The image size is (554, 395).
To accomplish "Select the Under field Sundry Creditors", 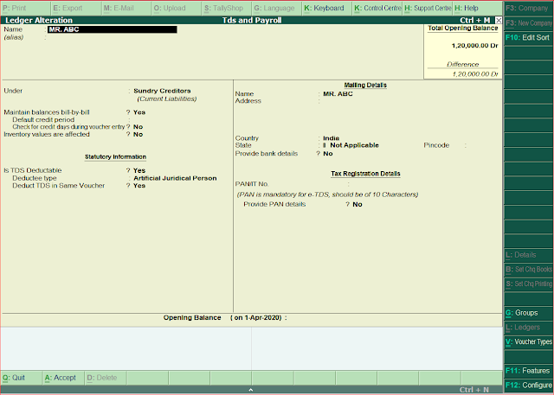I will pyautogui.click(x=162, y=91).
